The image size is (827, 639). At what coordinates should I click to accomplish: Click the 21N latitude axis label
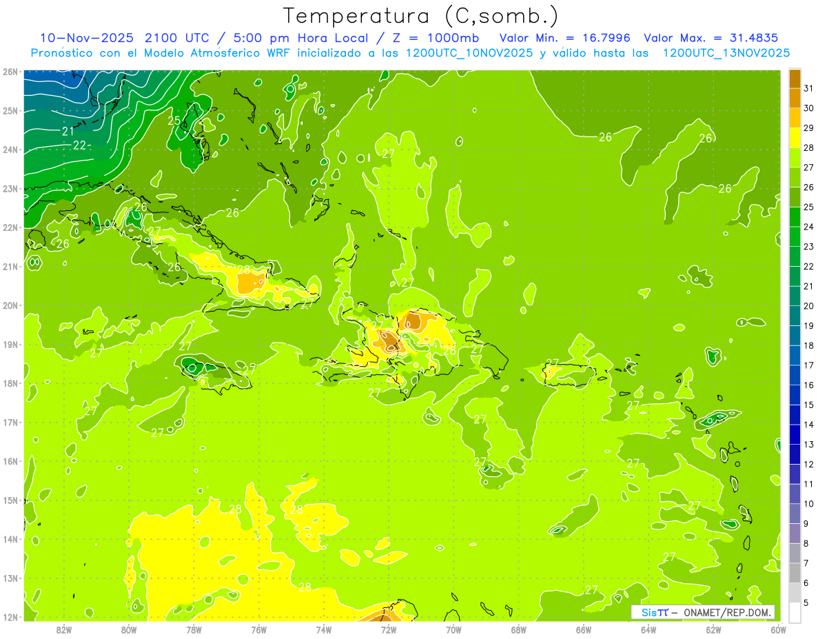click(x=10, y=267)
